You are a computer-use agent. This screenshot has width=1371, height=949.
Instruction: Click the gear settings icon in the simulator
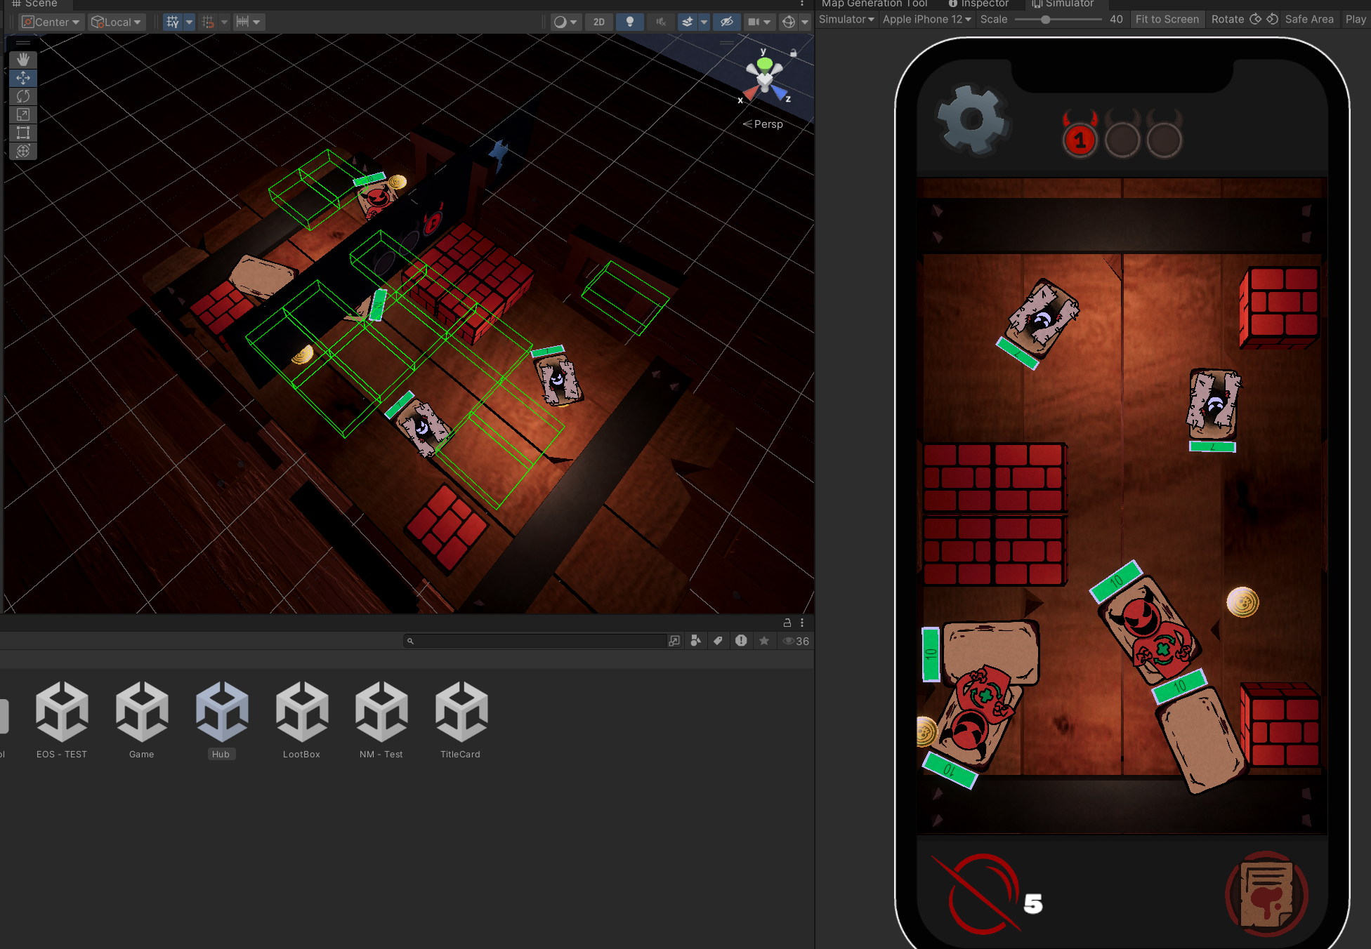pos(973,121)
